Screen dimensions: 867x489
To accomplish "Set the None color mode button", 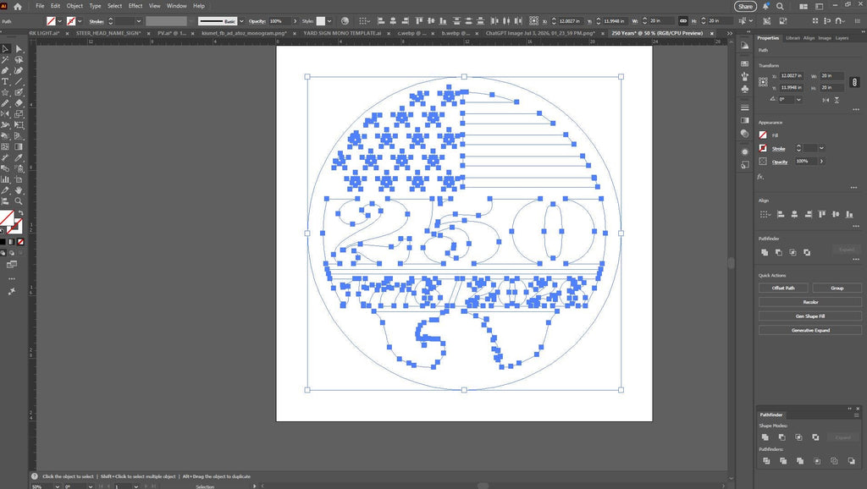I will (x=20, y=241).
